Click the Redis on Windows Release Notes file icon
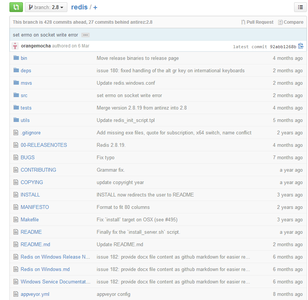 [16, 257]
